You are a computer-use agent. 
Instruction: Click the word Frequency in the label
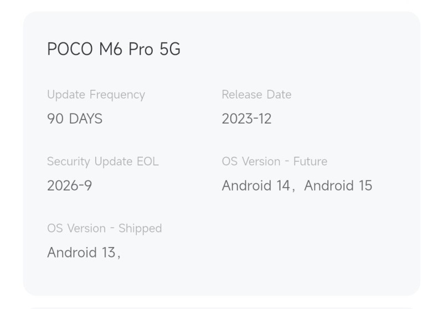tap(117, 95)
